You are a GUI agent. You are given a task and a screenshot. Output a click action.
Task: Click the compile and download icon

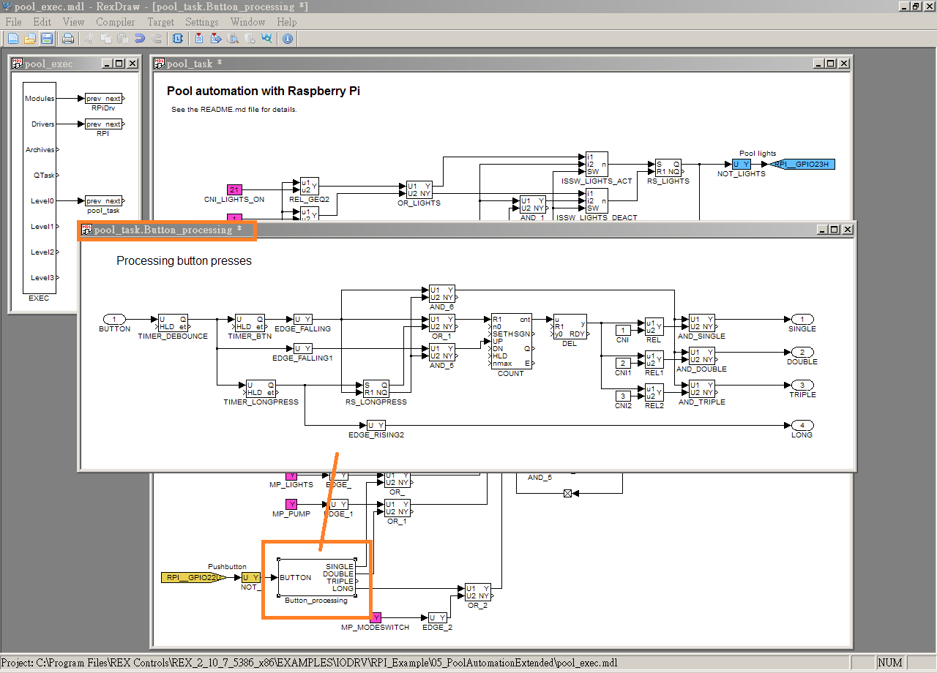(x=216, y=38)
